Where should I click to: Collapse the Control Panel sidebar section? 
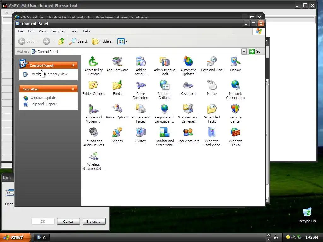pyautogui.click(x=73, y=65)
